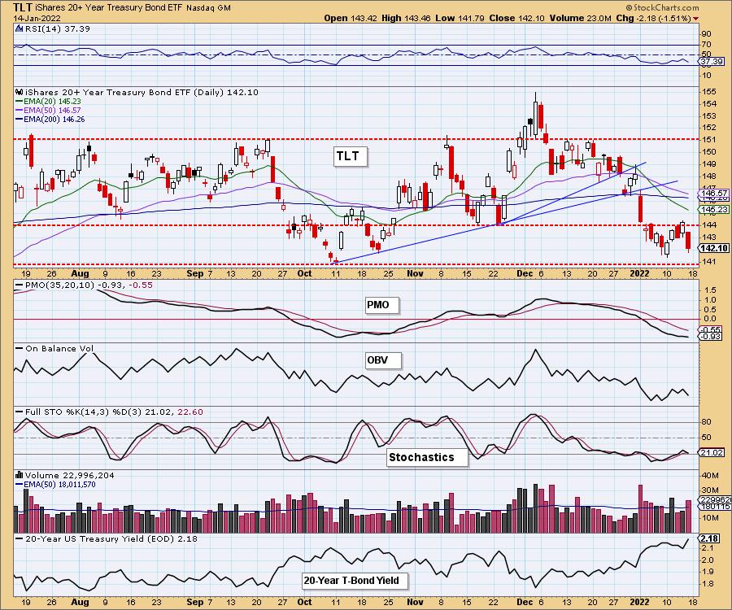Click the red down arrow after Chg
732x610 pixels.
tap(696, 19)
